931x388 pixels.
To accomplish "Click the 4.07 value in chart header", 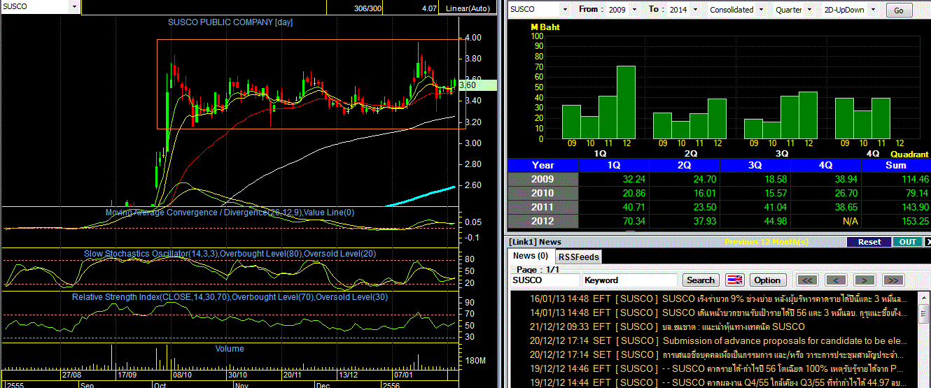I will click(x=430, y=9).
